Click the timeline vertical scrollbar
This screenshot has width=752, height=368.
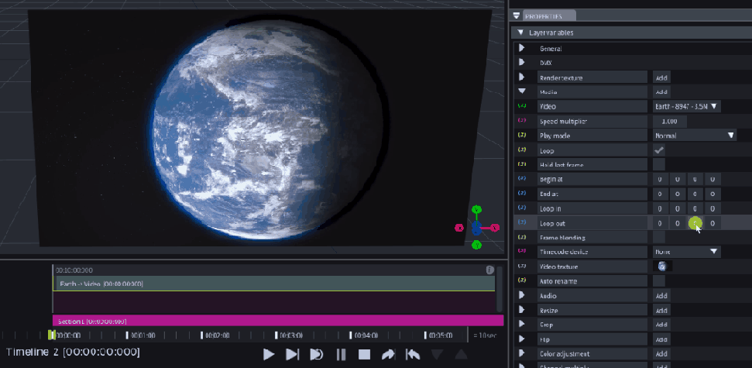point(500,289)
